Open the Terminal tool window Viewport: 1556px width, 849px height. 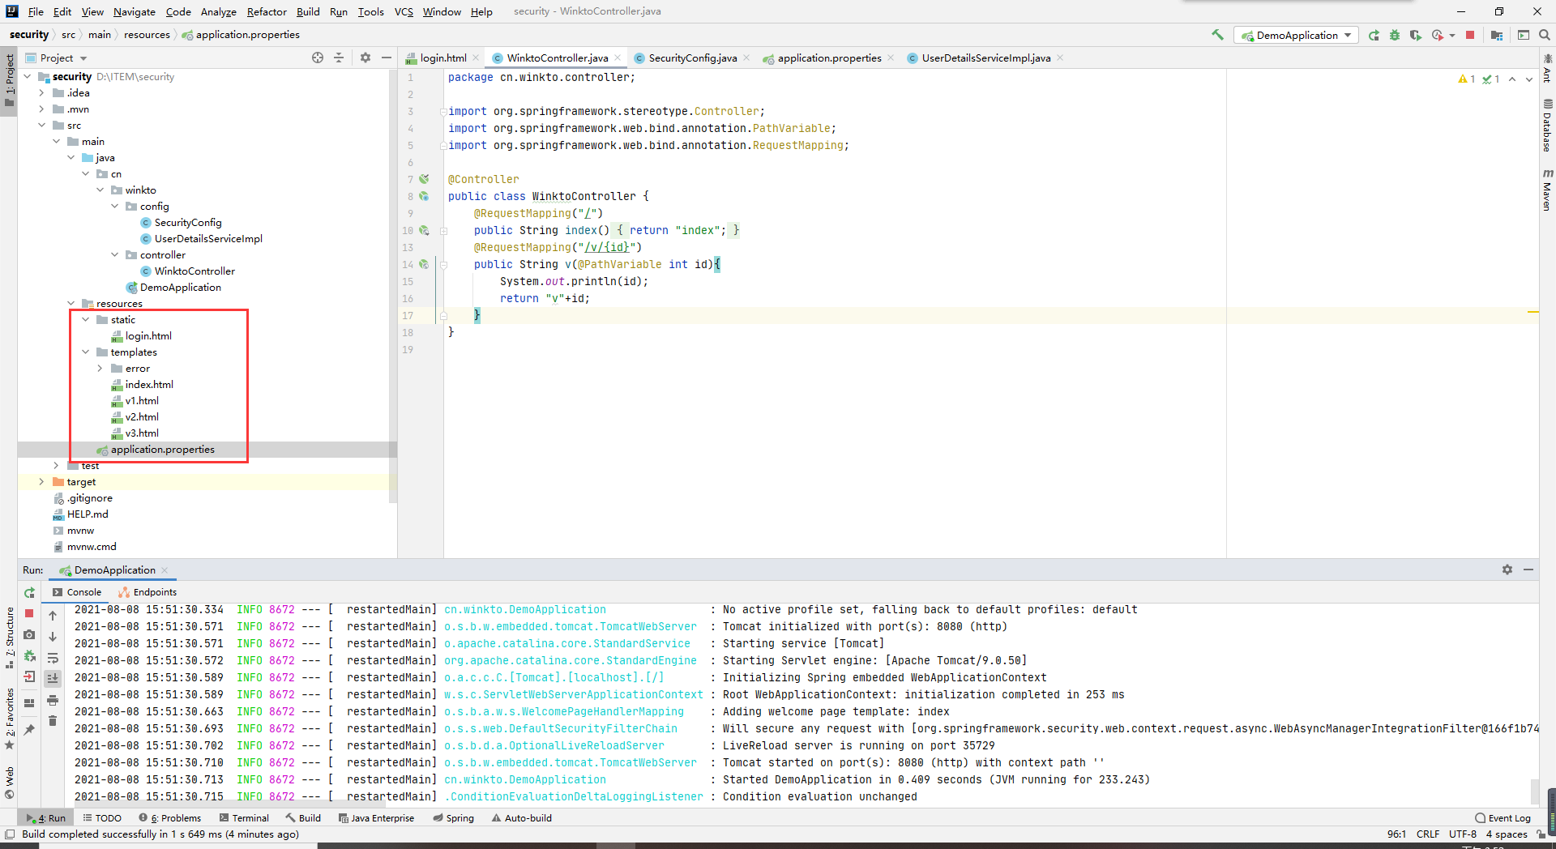[243, 818]
